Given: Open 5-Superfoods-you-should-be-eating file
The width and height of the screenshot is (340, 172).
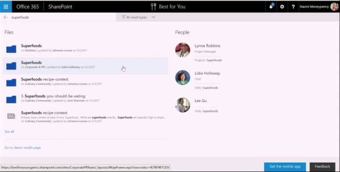Looking at the screenshot, I should click(53, 96).
